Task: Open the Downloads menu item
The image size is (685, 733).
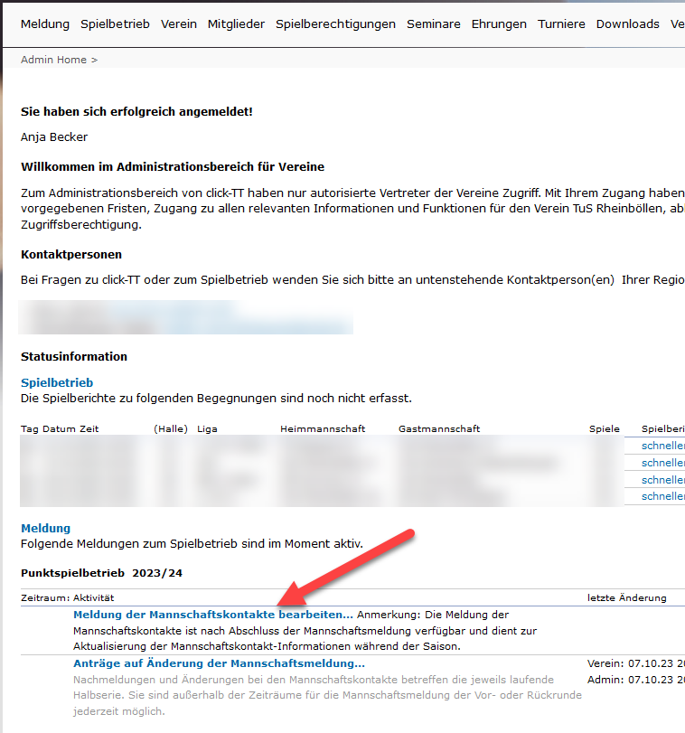Action: point(627,24)
